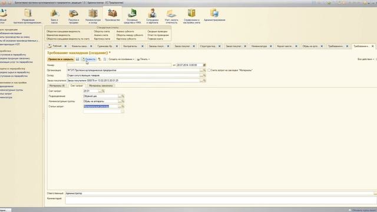Open the Обороты счета report link
Viewport: 377px width, 212px height.
tap(102, 31)
